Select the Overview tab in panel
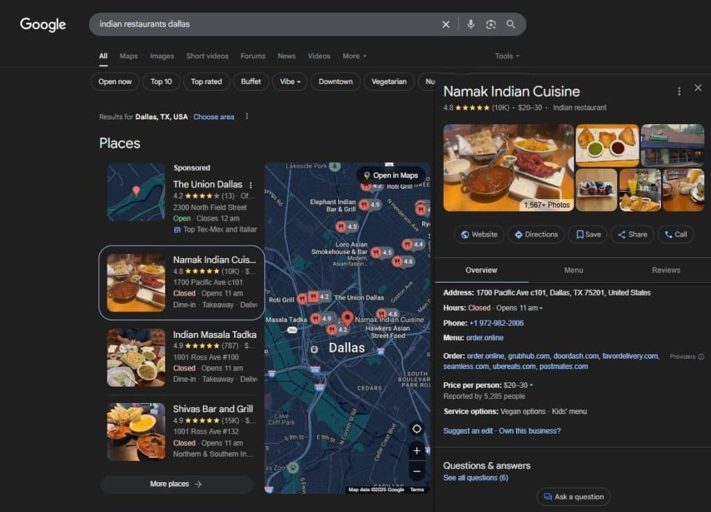711x512 pixels. (x=481, y=270)
